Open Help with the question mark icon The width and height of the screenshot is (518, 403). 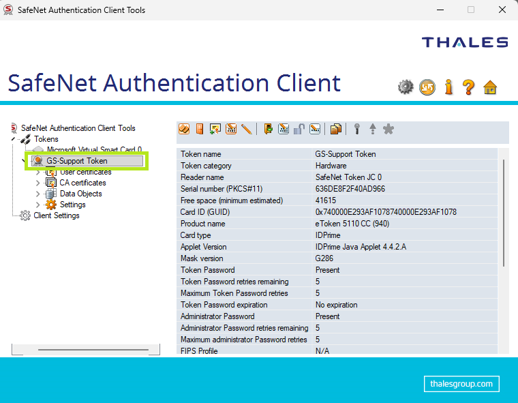(x=468, y=87)
